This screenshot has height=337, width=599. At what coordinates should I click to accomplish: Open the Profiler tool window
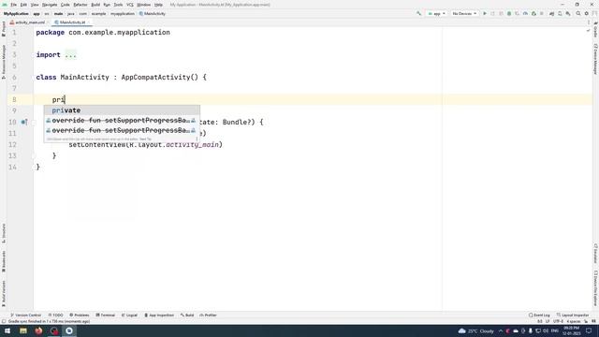point(208,315)
